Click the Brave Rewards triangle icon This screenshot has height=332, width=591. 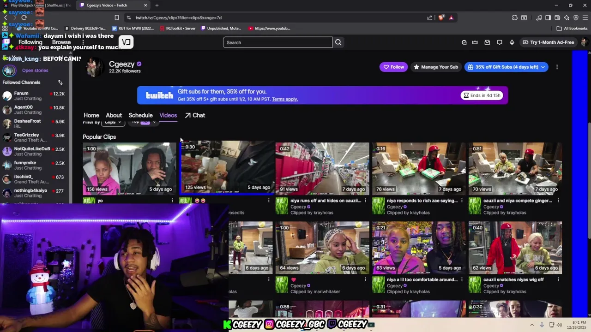click(x=451, y=18)
